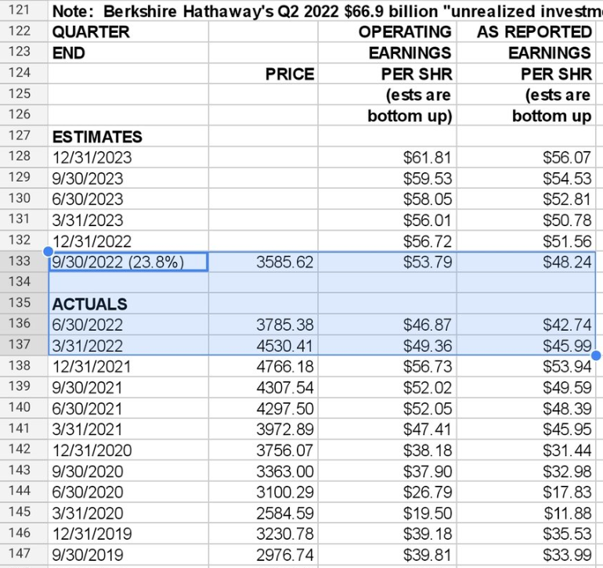
Task: Click the QUARTER header cell
Action: click(128, 31)
